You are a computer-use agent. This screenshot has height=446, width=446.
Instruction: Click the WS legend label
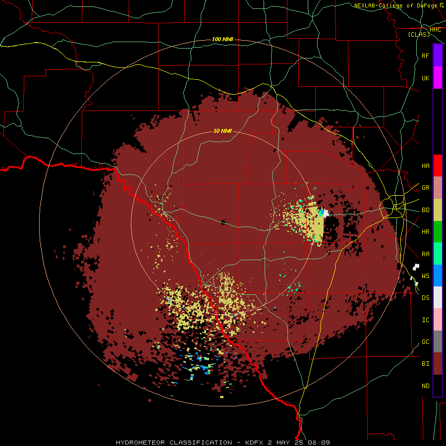pyautogui.click(x=426, y=276)
